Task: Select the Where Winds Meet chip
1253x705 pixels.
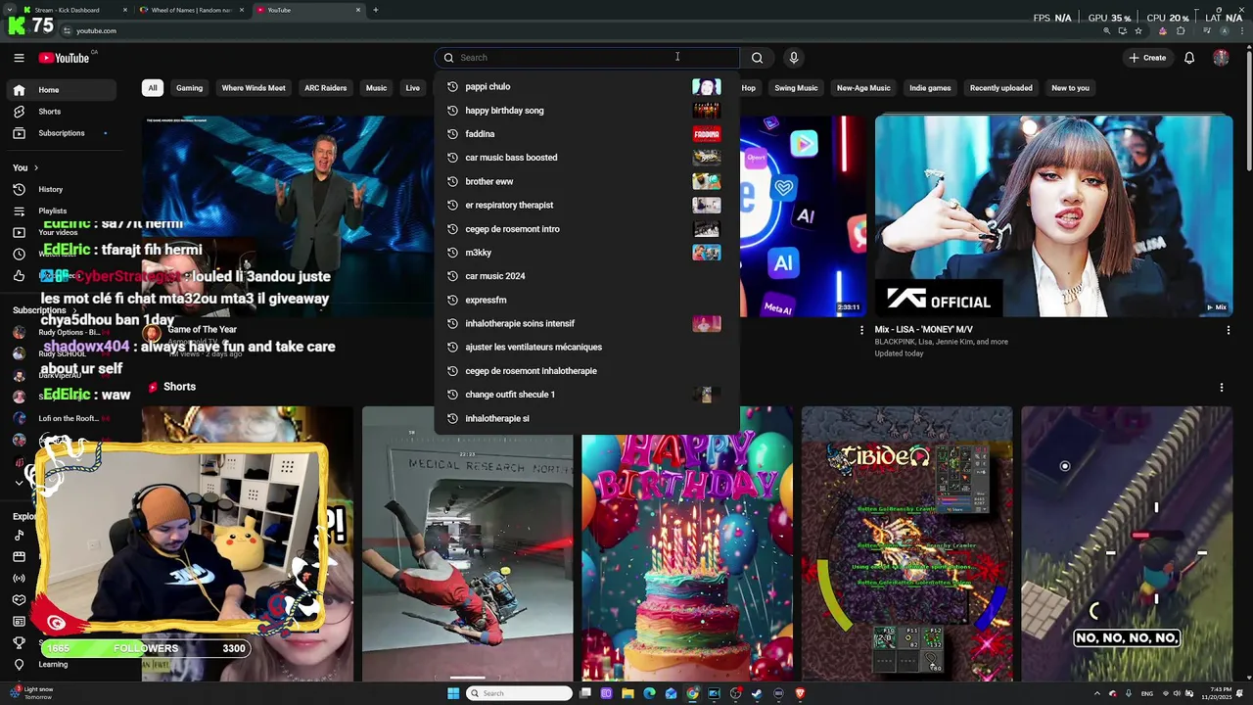Action: (254, 88)
